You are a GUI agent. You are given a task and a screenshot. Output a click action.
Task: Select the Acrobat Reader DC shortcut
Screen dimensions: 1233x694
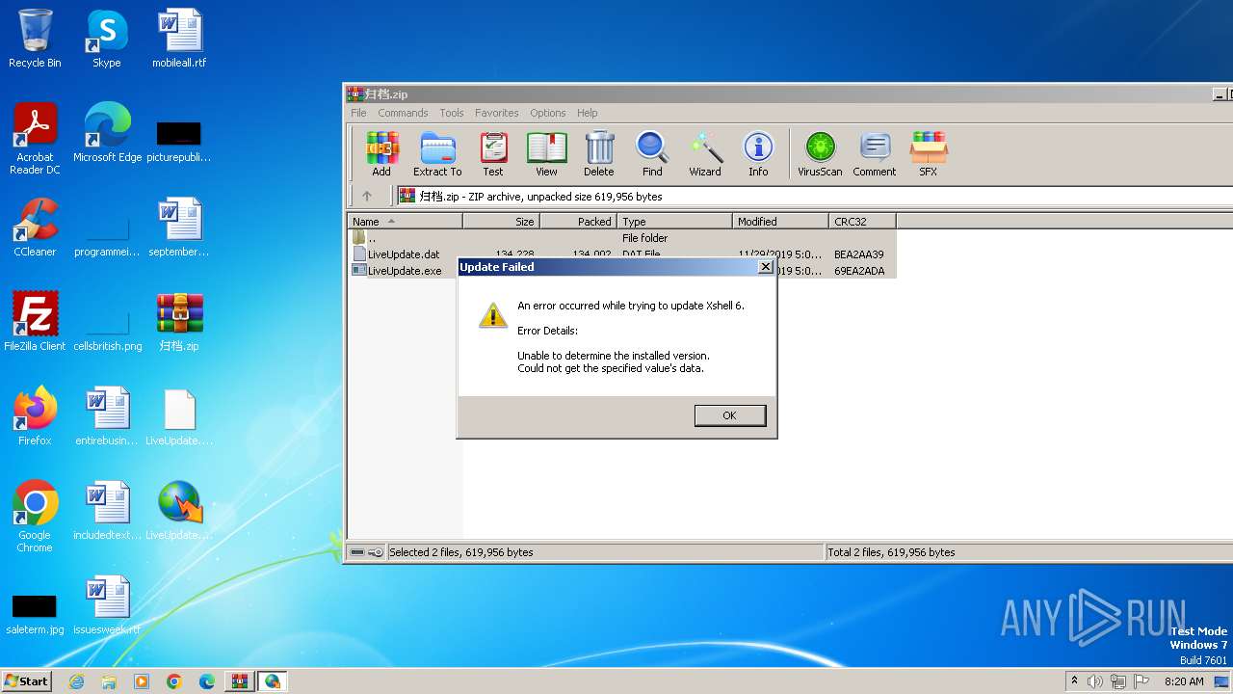click(35, 139)
